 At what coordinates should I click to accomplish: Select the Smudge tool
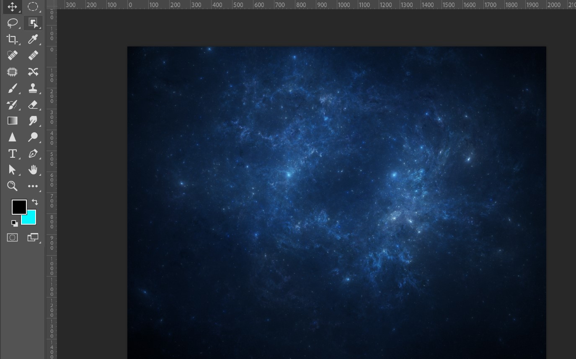(x=33, y=121)
